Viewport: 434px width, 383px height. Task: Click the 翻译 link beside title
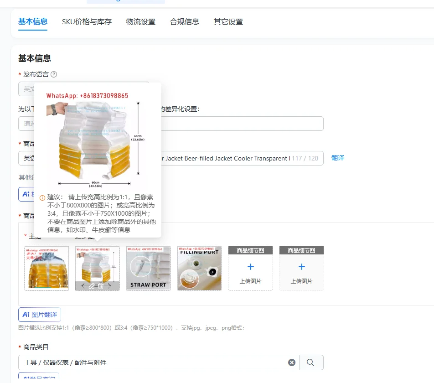338,158
